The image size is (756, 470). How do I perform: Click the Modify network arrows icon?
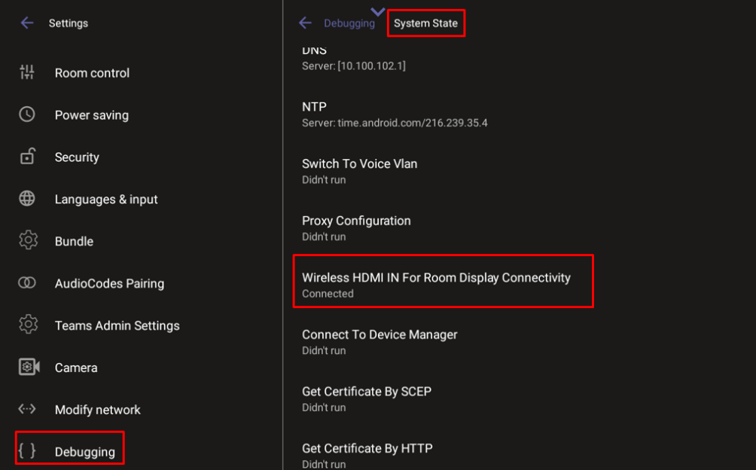click(27, 409)
